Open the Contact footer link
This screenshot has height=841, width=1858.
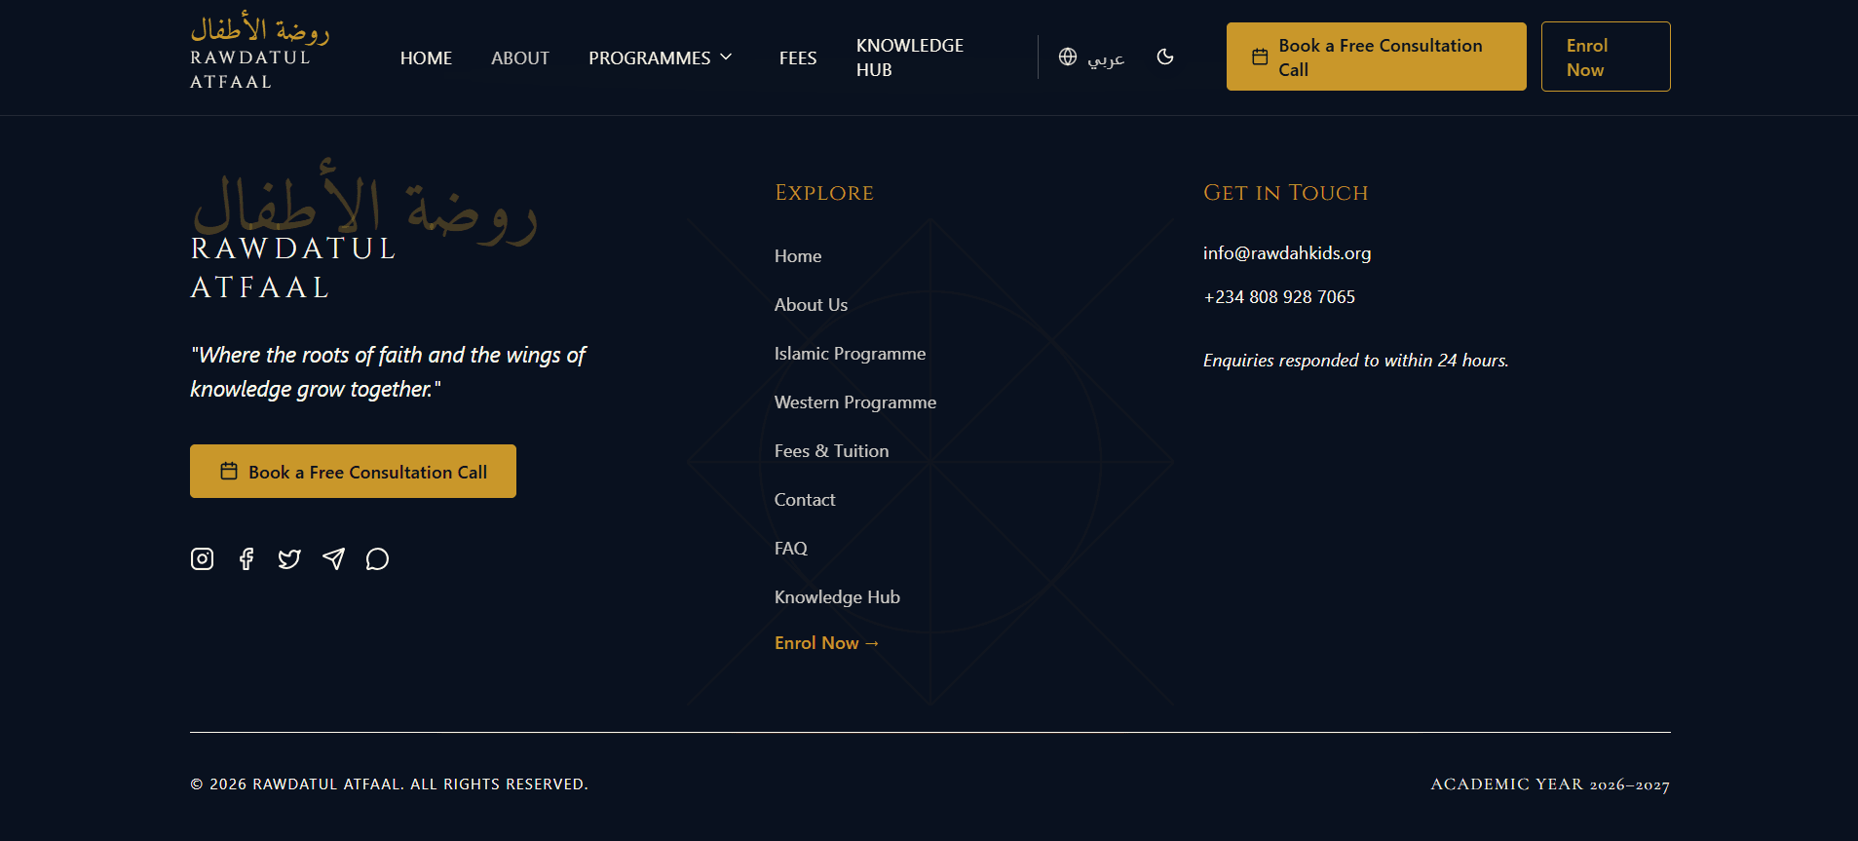pos(805,500)
